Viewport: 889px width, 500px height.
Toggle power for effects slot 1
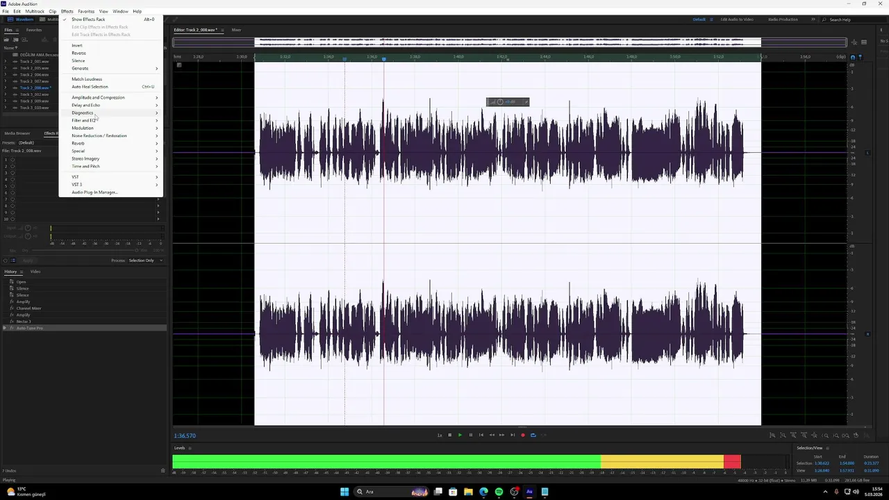13,160
